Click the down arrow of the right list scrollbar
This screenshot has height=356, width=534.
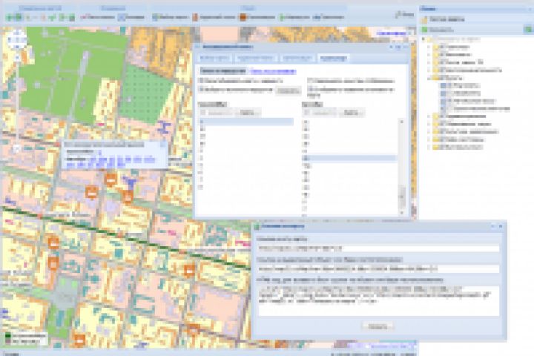click(x=402, y=213)
